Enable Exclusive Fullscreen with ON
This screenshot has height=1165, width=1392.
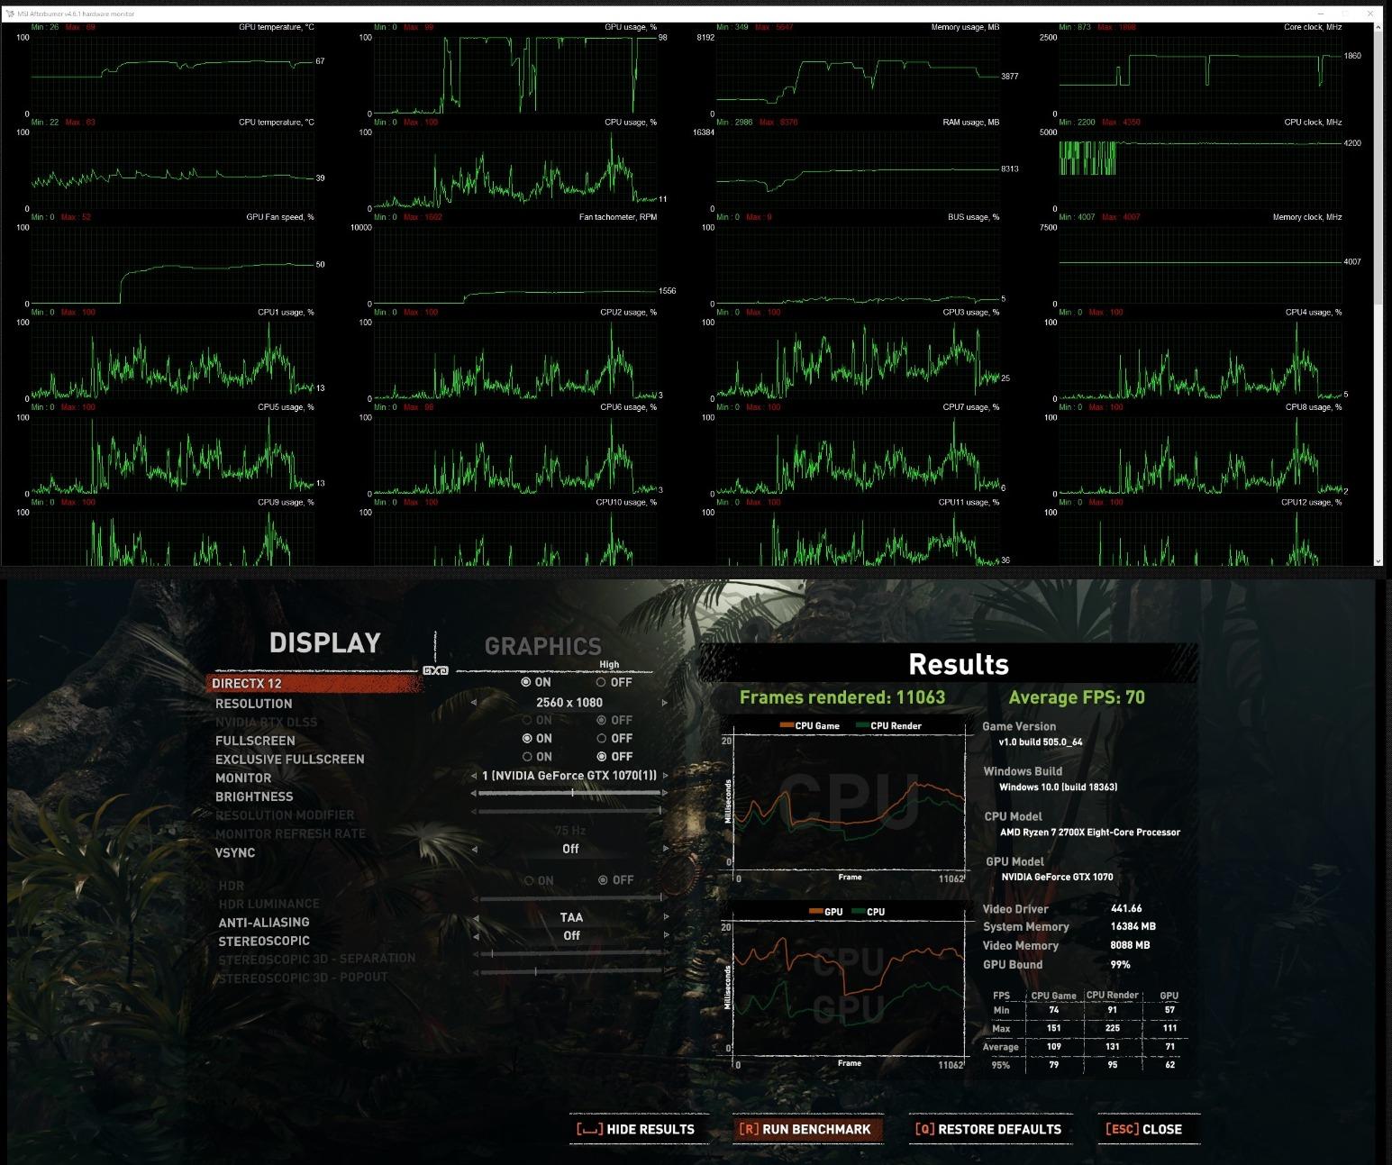click(x=537, y=757)
